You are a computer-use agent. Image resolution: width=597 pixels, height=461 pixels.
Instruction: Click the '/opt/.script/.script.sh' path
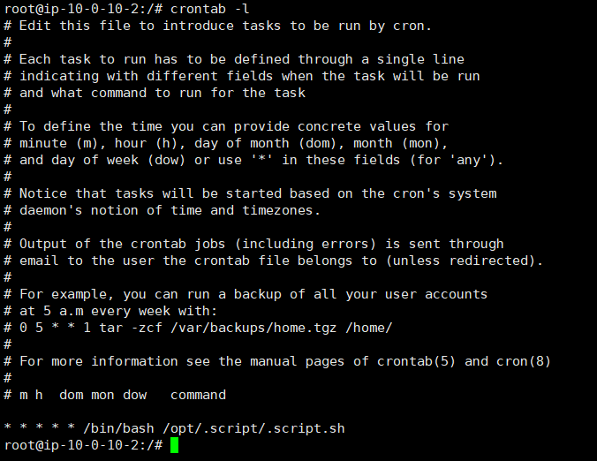[253, 428]
